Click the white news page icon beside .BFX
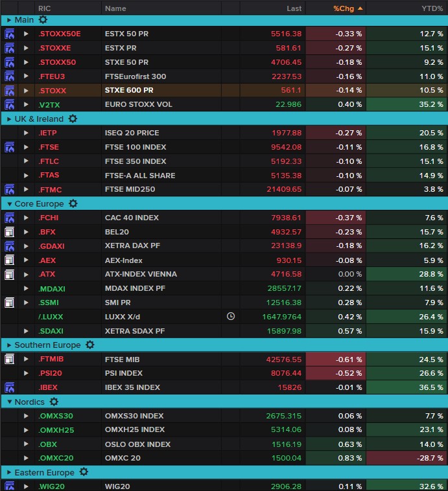 10,232
